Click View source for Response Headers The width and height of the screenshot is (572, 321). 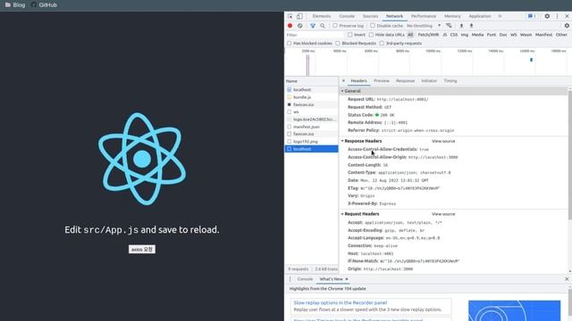pos(443,141)
